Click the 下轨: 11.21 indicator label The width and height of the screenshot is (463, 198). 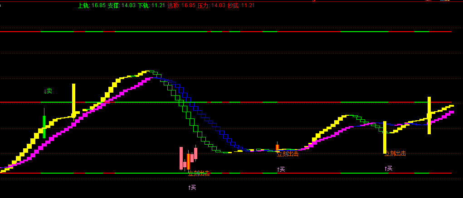(151, 5)
